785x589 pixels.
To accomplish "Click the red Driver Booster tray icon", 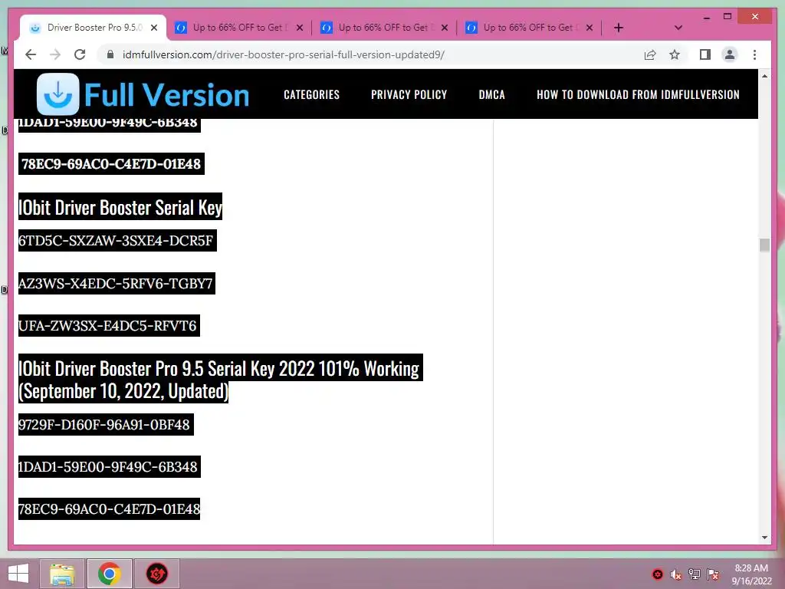I will point(657,574).
